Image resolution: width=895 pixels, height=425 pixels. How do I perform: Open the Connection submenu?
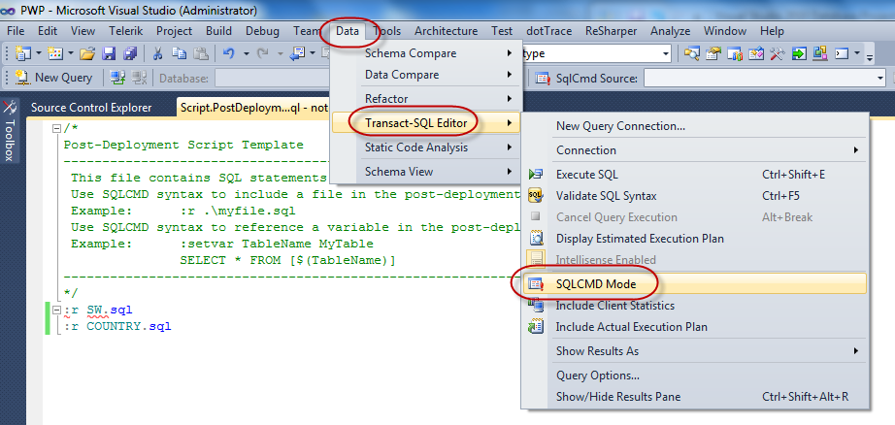pyautogui.click(x=693, y=150)
